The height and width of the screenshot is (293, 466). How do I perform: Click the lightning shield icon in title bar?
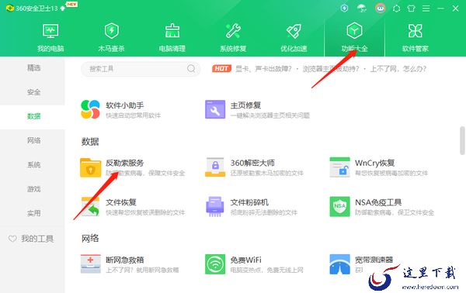coord(344,8)
